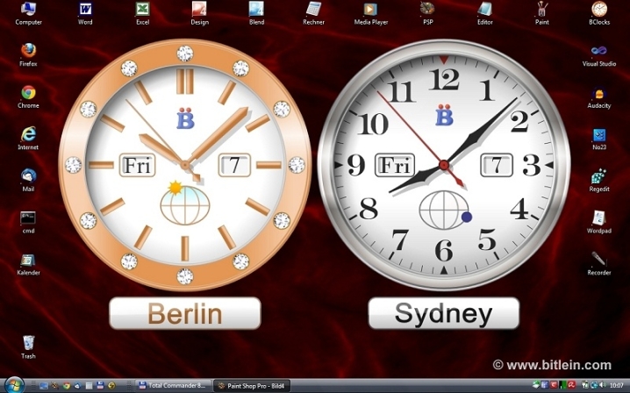Switch to Total Commander taskbar item

pos(174,385)
